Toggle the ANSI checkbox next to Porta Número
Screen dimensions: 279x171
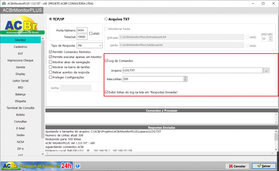click(91, 33)
